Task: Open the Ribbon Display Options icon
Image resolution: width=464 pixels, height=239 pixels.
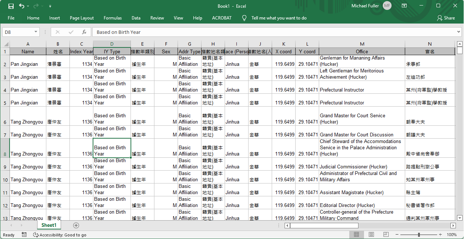Action: pyautogui.click(x=404, y=6)
